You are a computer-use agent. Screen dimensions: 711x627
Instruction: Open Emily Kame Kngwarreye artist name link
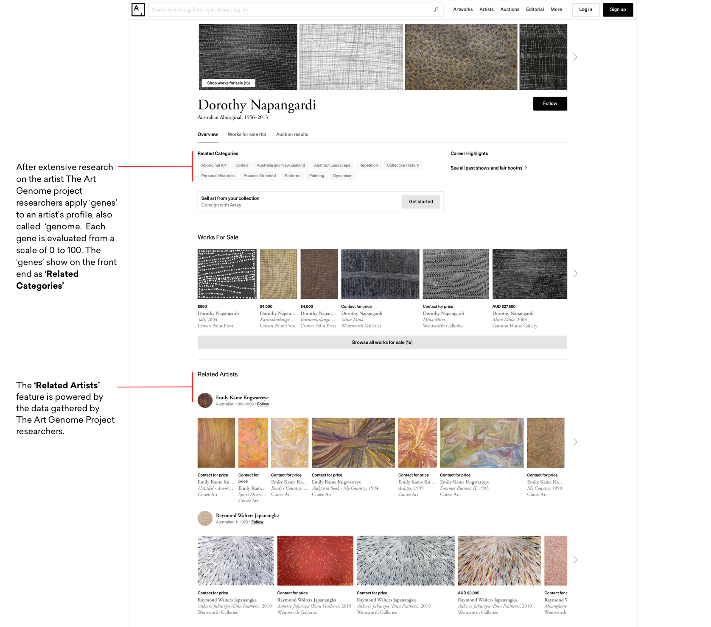point(242,398)
